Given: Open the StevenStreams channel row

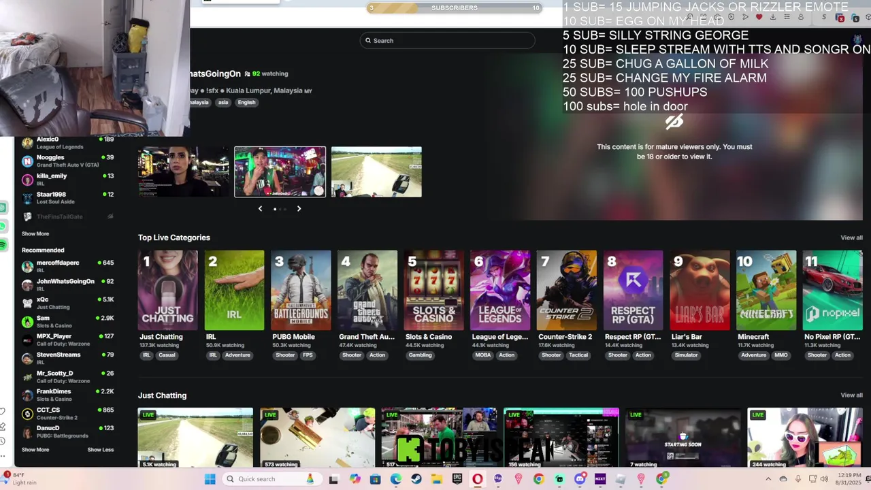Looking at the screenshot, I should tap(67, 358).
